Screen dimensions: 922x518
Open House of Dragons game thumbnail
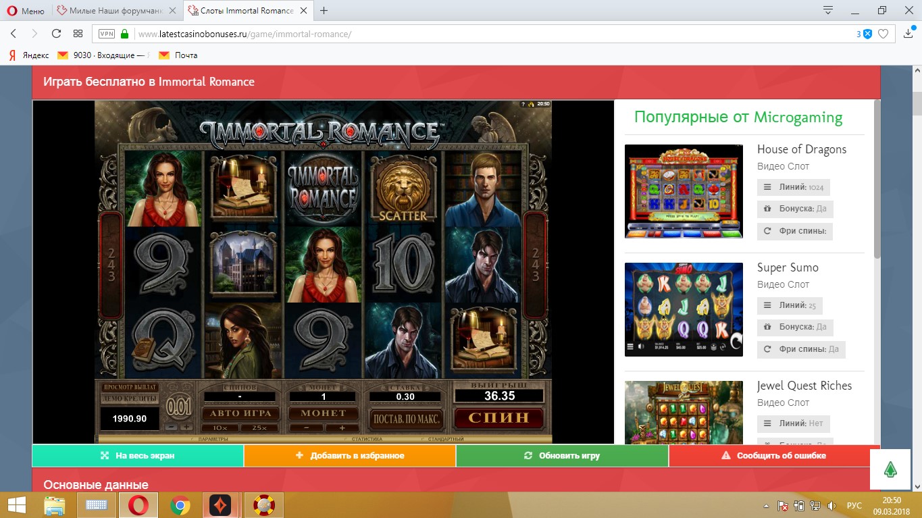click(684, 191)
